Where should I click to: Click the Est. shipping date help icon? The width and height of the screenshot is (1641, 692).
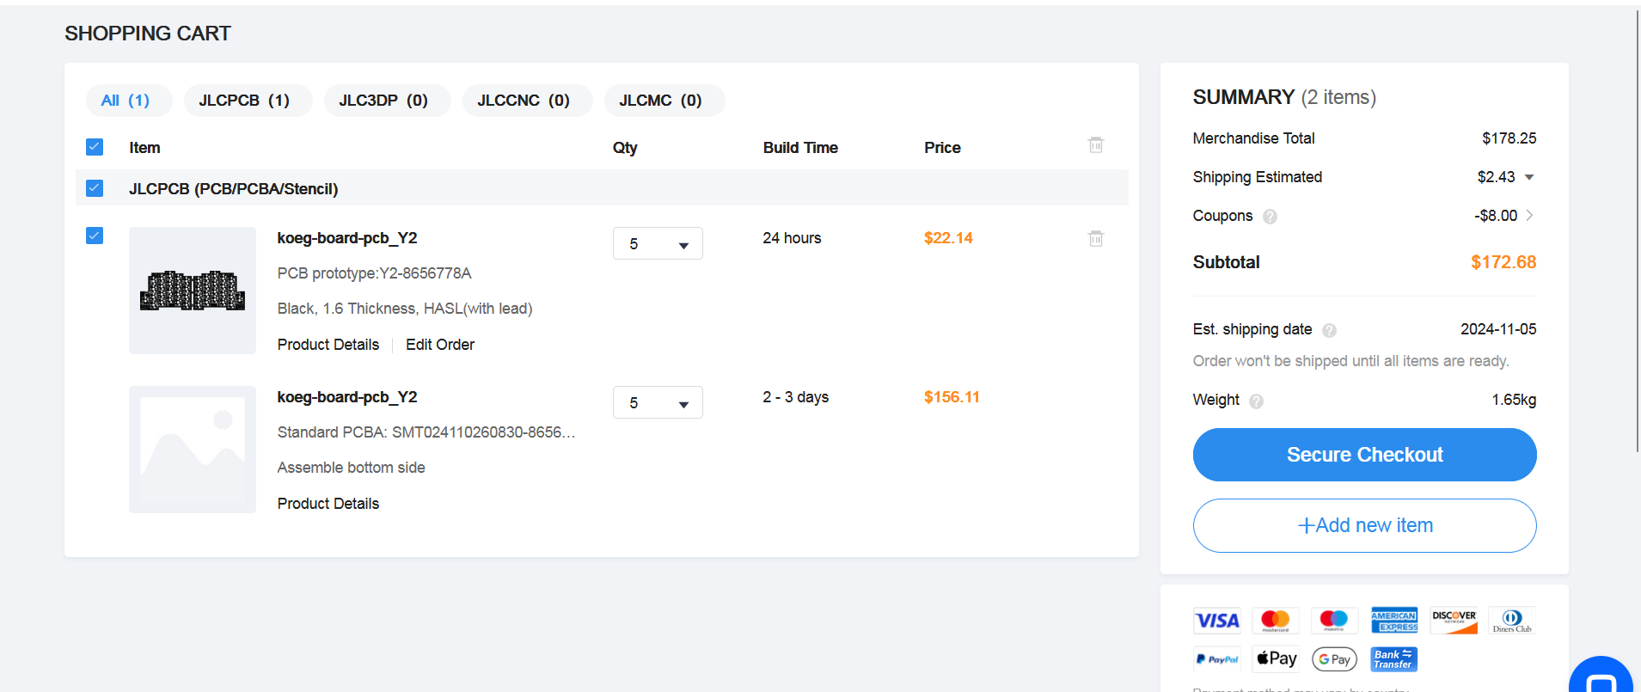(1329, 330)
